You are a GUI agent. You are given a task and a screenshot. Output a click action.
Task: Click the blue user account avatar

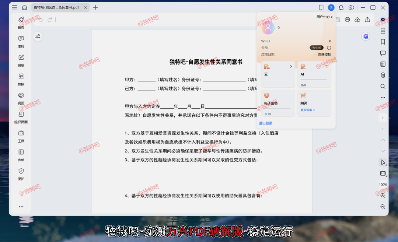tap(331, 8)
